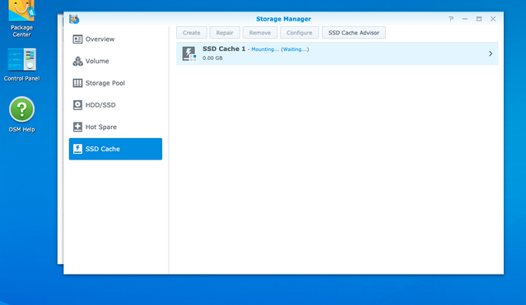Viewport: 526px width, 305px height.
Task: Click the SSD Cache 1 lightning drive icon
Action: [x=189, y=53]
